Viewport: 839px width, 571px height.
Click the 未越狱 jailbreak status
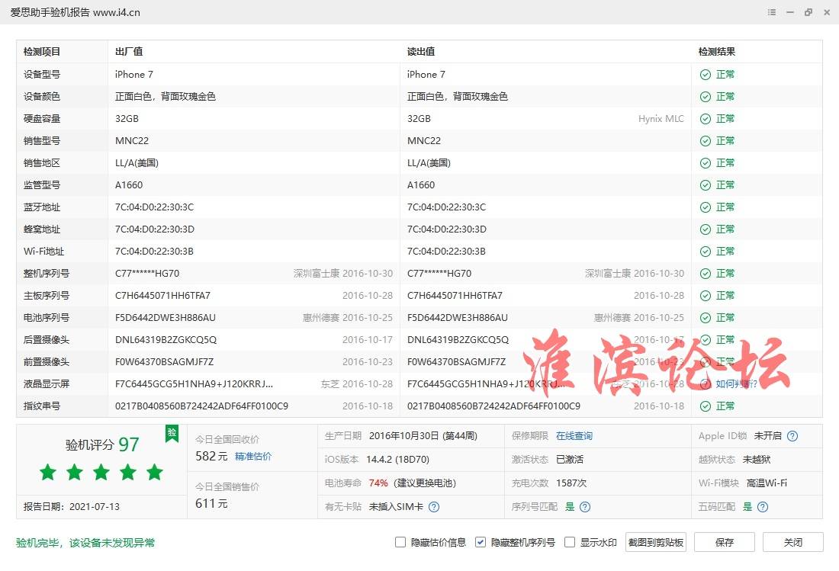tap(757, 459)
